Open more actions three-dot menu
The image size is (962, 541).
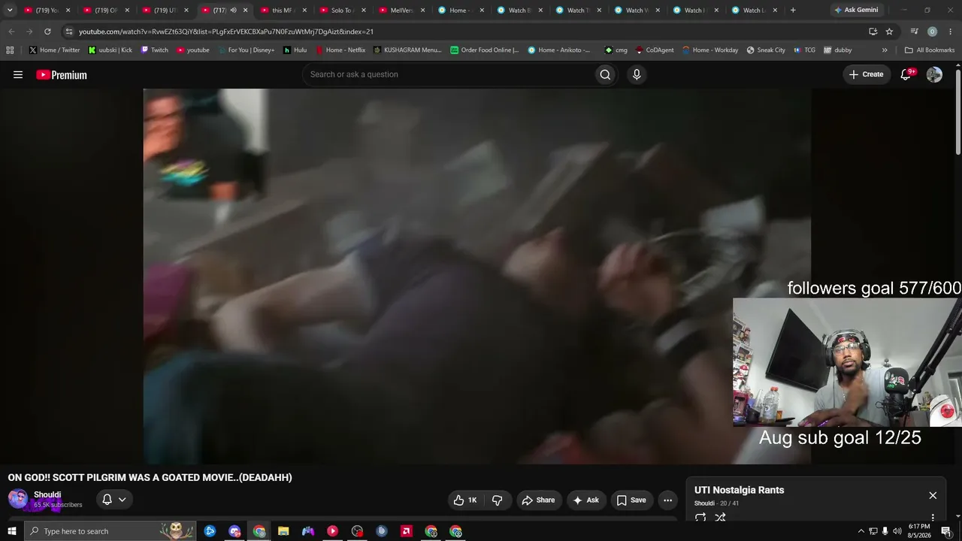(667, 500)
